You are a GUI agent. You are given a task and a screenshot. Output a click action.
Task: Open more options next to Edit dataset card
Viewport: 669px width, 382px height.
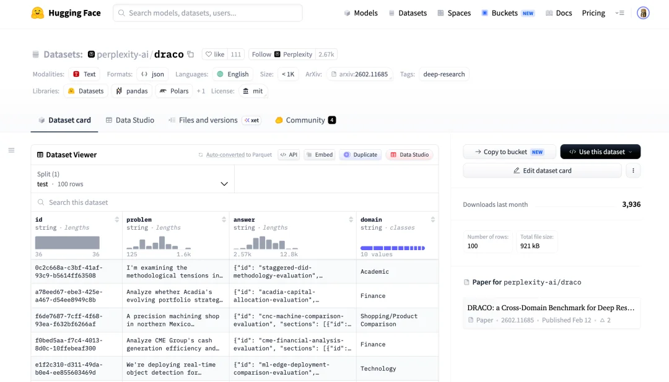pos(633,170)
